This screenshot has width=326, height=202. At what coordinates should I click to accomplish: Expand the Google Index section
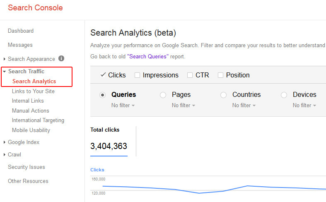coord(5,142)
